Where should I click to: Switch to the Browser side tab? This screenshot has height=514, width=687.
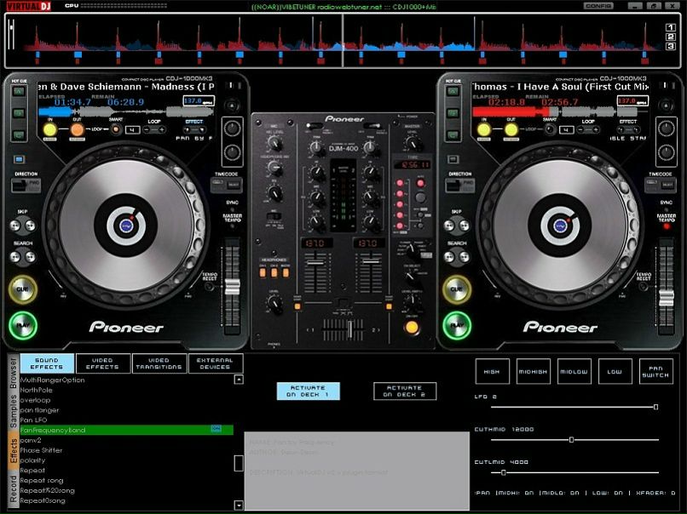[13, 372]
